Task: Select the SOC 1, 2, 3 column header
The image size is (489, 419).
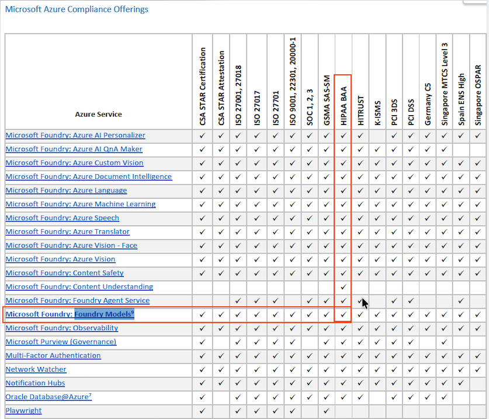Action: (310, 107)
